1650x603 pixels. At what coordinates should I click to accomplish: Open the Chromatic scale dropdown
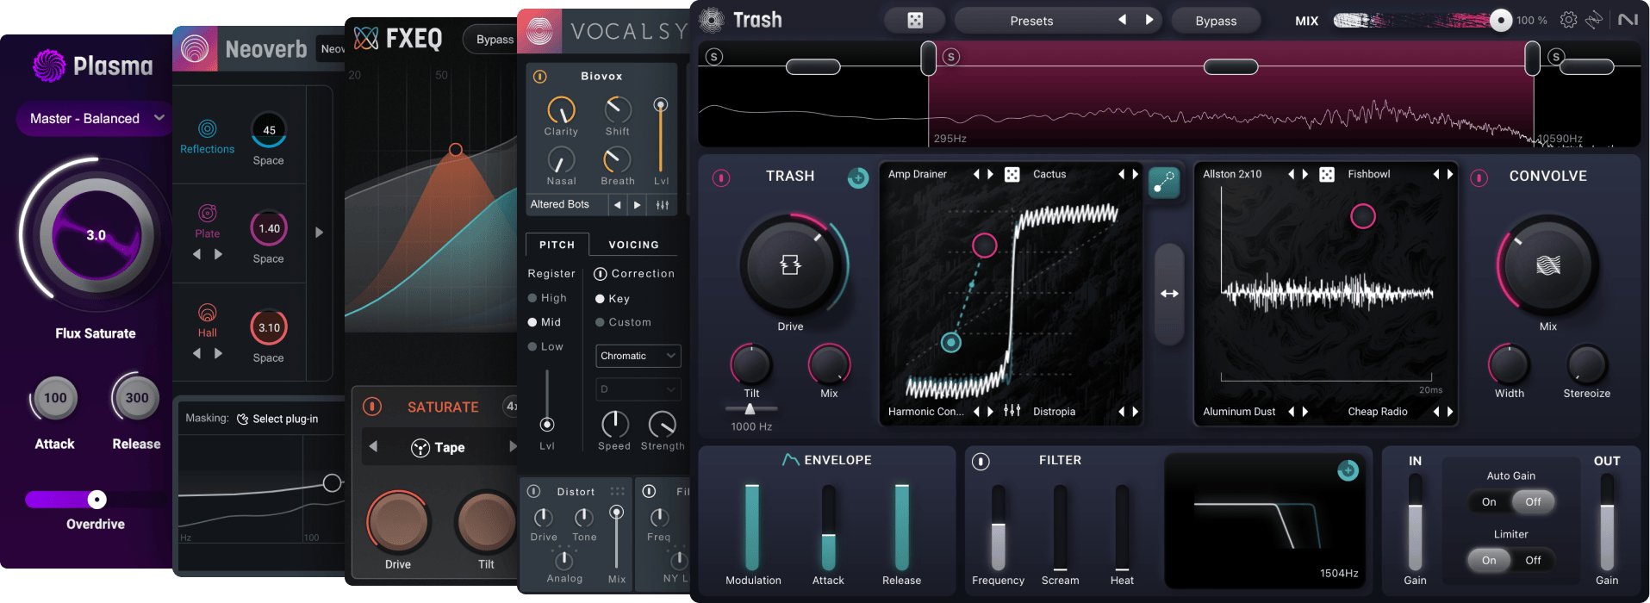(638, 356)
